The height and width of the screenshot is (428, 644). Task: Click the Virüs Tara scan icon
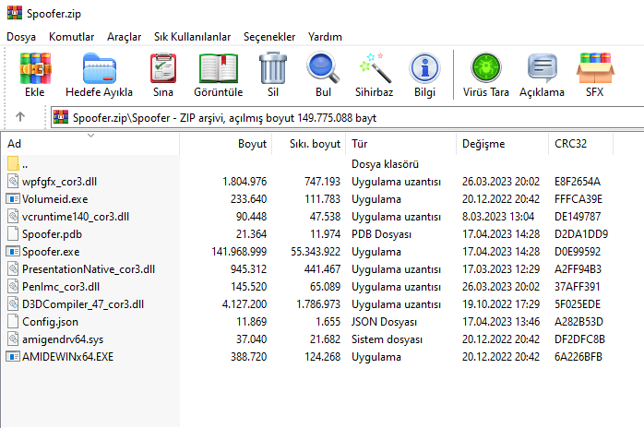(x=486, y=67)
